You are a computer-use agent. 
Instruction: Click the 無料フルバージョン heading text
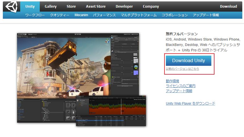click(x=182, y=34)
